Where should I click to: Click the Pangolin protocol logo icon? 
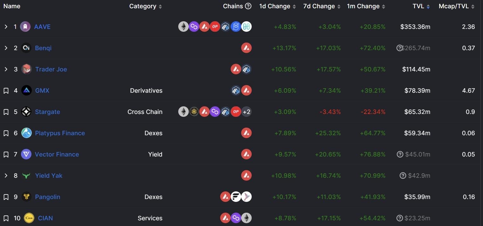(26, 197)
